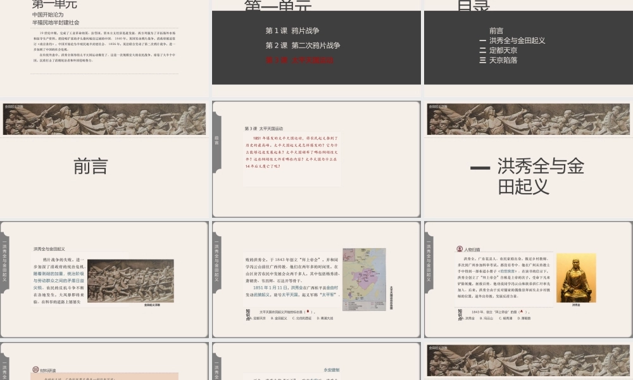Click the '第3课 太平天国运动' heading above red paragraph

(263, 129)
